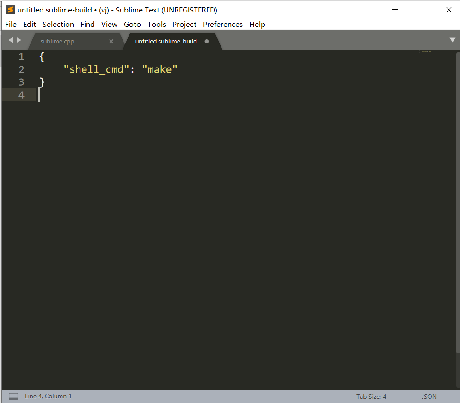
Task: Open the Edit menu
Action: tap(29, 25)
